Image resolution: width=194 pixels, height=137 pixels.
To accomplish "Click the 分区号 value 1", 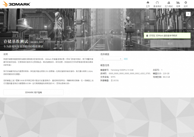I will [162, 70].
